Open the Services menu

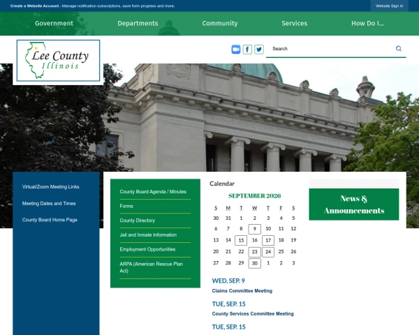point(294,23)
